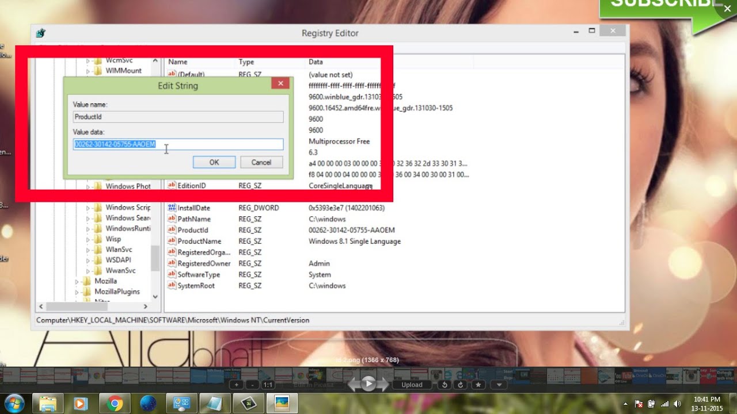The height and width of the screenshot is (414, 737).
Task: Click the 'Windows 8.1 Single Language' data cell
Action: pyautogui.click(x=355, y=241)
